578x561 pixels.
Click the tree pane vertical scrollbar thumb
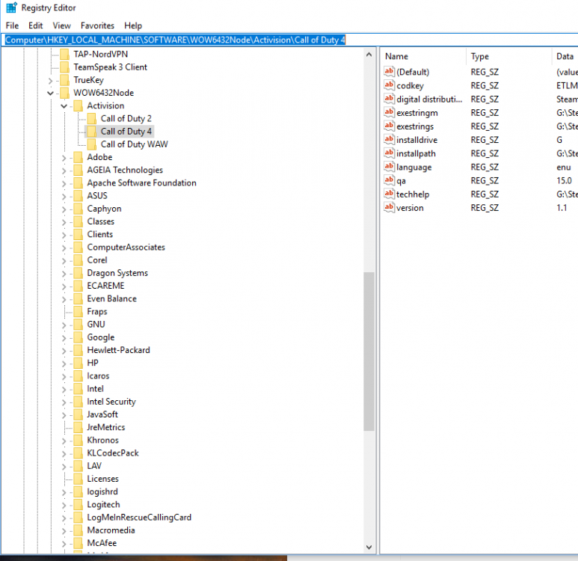point(369,352)
